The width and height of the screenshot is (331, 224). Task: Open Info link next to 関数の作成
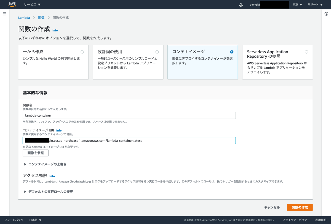click(55, 30)
